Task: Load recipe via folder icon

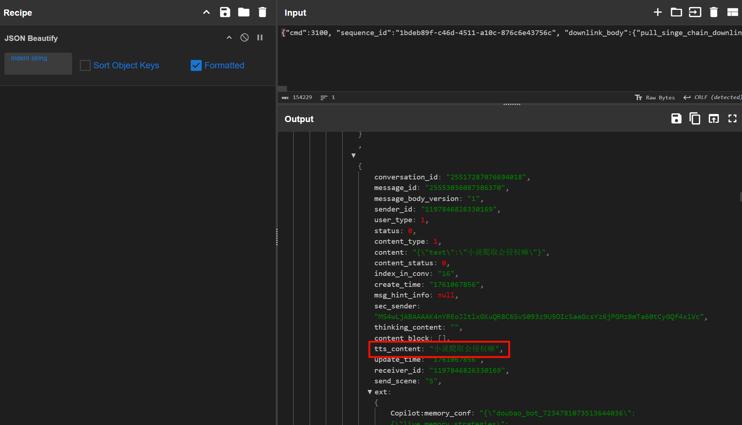Action: click(243, 12)
